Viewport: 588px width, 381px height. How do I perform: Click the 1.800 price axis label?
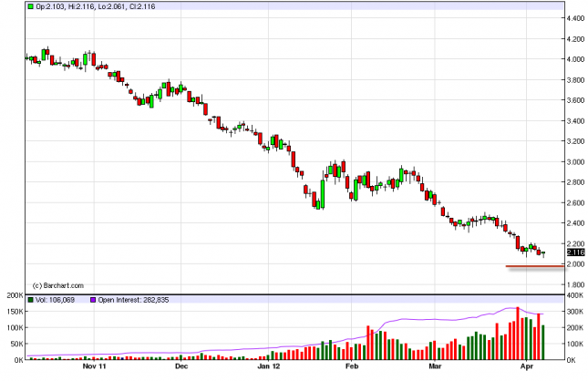(x=575, y=284)
